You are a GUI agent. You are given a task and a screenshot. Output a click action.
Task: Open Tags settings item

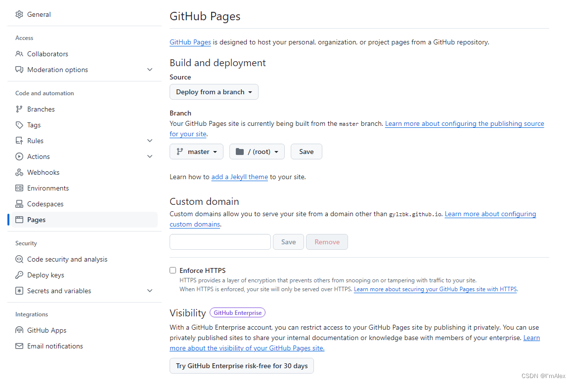(85, 125)
